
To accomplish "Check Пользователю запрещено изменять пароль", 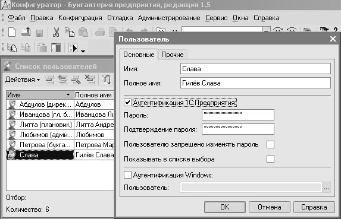I will (270, 144).
